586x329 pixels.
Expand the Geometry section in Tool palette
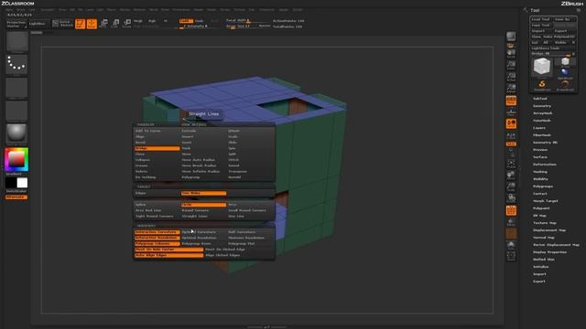542,106
